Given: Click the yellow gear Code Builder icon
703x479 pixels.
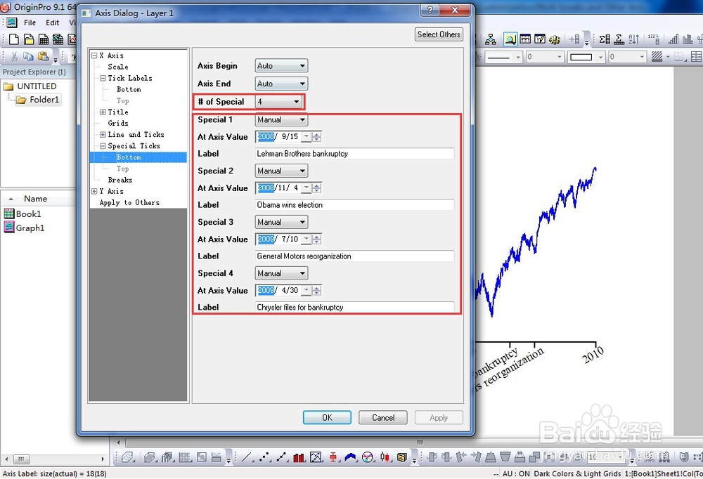Looking at the screenshot, I should tap(555, 39).
